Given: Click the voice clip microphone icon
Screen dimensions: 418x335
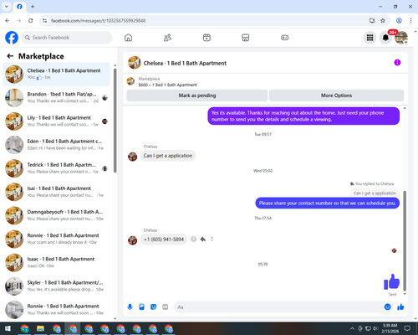Looking at the screenshot, I should tap(130, 307).
